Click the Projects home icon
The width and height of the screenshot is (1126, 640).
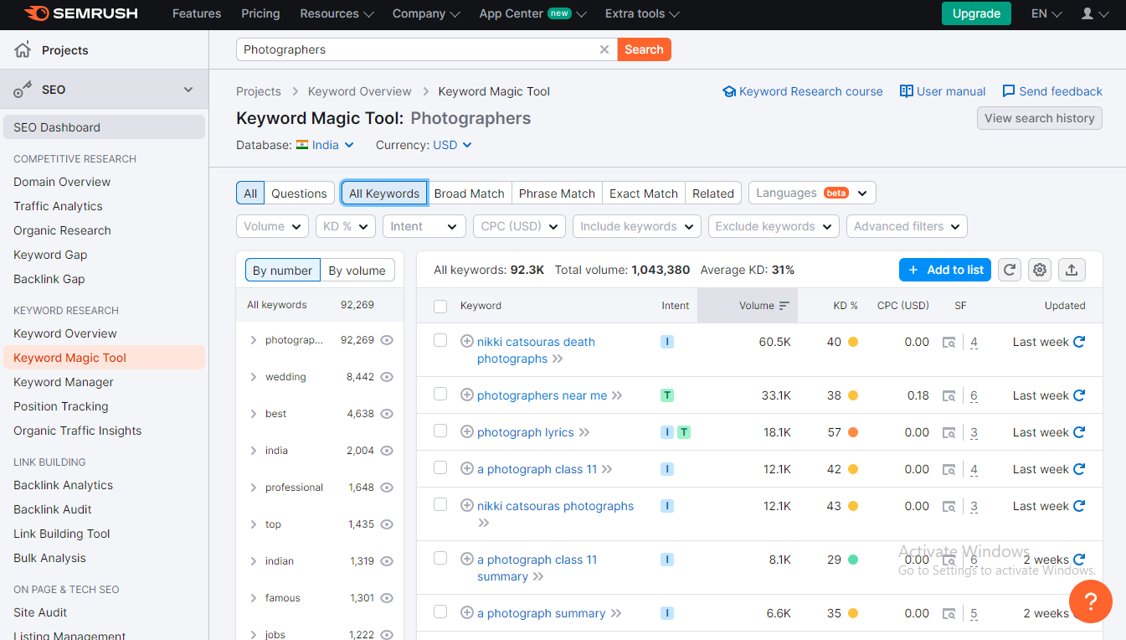[x=23, y=50]
